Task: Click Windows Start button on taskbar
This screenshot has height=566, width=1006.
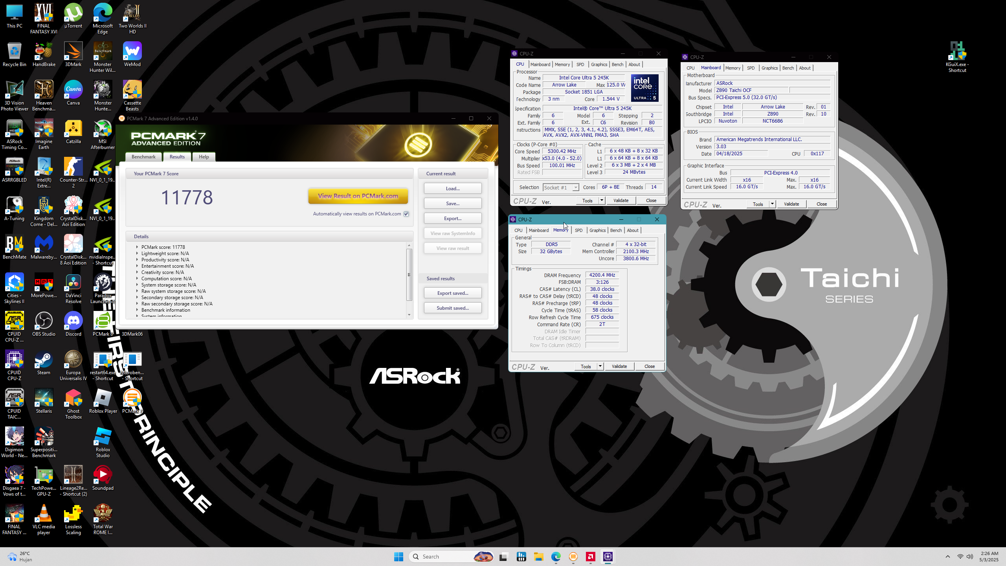Action: point(398,557)
